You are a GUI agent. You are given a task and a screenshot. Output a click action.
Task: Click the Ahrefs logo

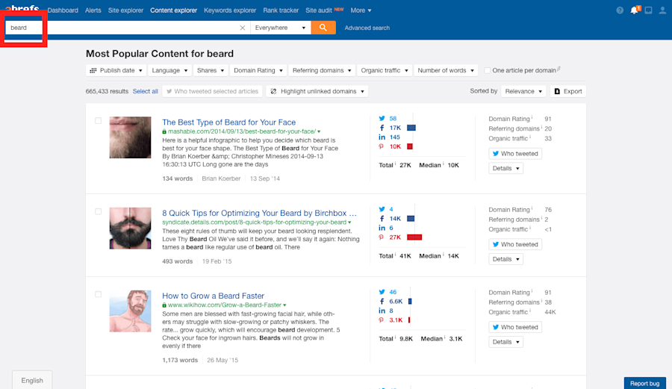[x=22, y=8]
